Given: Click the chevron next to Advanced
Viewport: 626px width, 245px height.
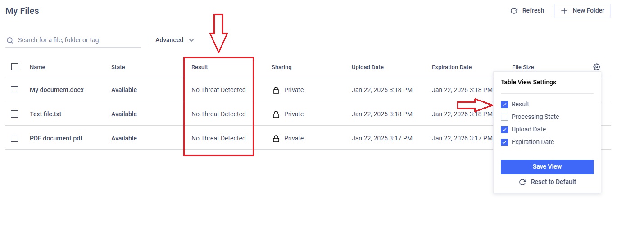Looking at the screenshot, I should (191, 40).
